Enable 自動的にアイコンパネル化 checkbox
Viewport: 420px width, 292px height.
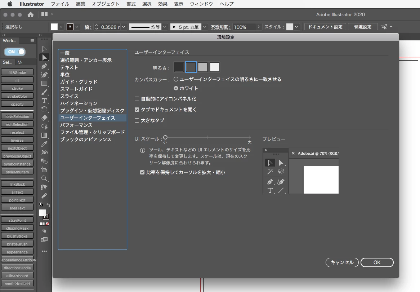coord(137,99)
